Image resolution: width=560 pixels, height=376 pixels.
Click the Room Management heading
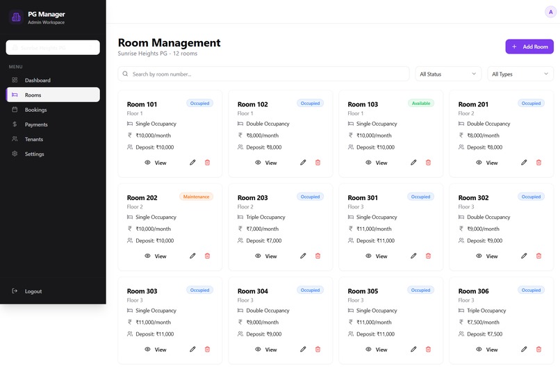coord(169,42)
